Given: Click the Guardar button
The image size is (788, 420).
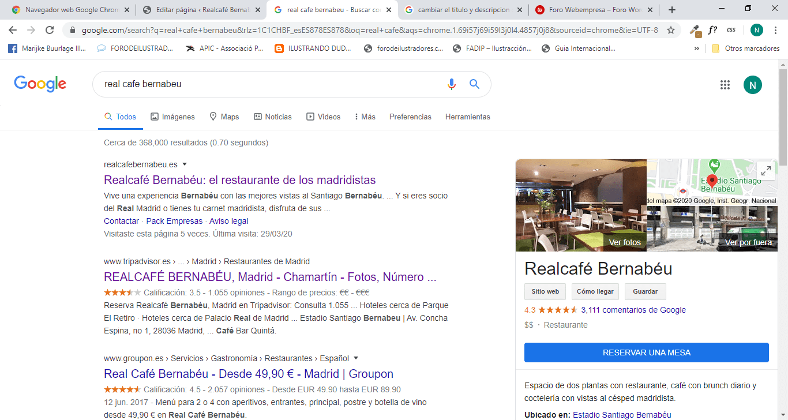Looking at the screenshot, I should (x=645, y=292).
